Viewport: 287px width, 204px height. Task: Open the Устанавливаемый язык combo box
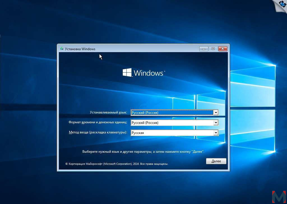[x=174, y=113]
